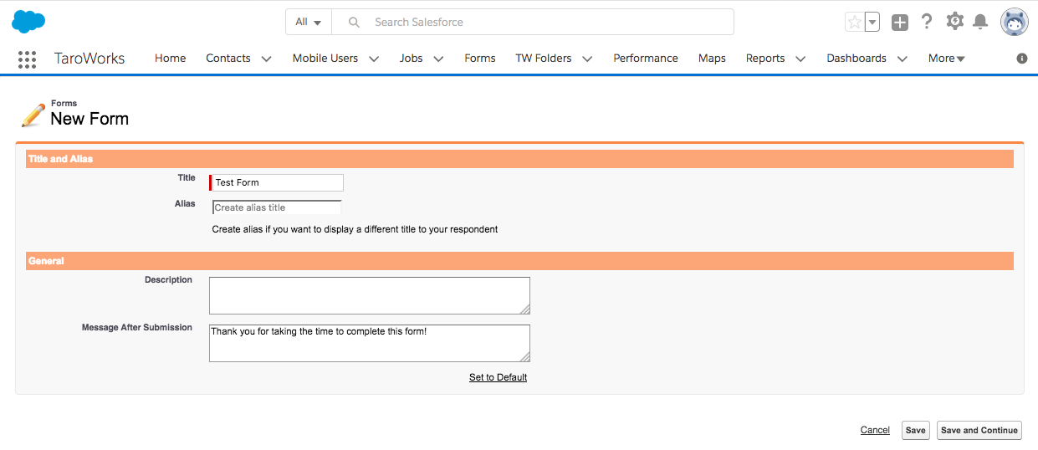Screen dimensions: 1038x450
Task: Click the pencil New Form icon
Action: [33, 115]
